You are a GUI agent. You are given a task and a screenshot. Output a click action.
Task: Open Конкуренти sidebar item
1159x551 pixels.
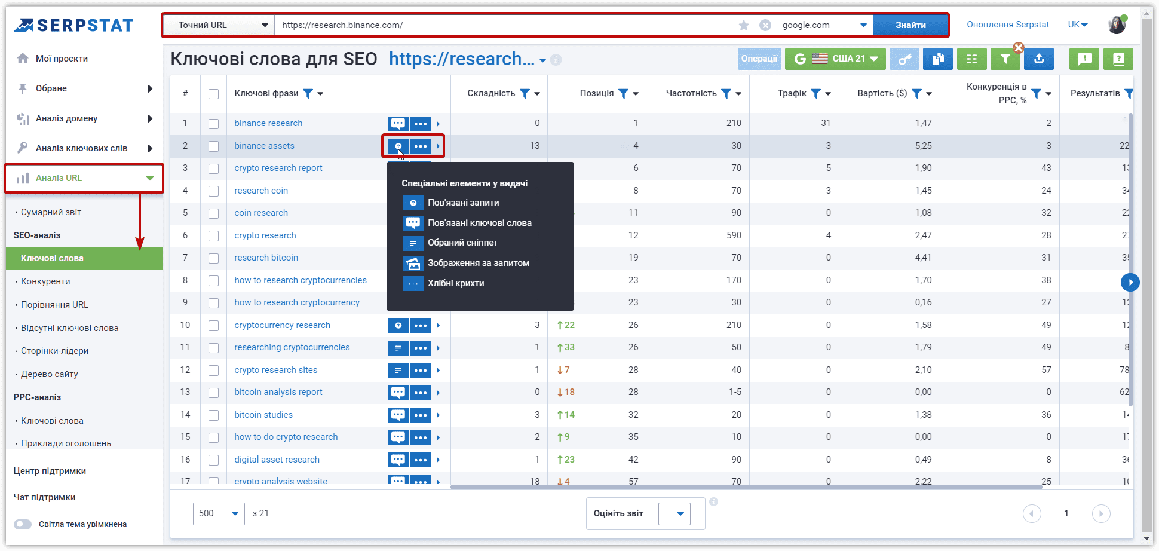pos(45,281)
